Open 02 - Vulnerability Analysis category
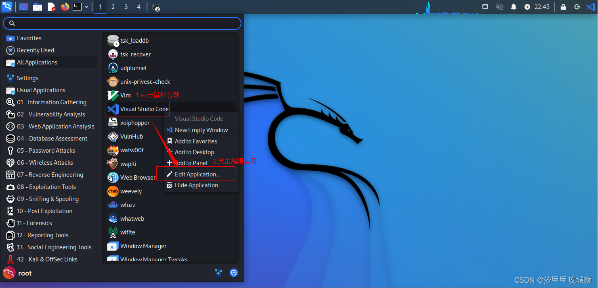 [x=50, y=114]
